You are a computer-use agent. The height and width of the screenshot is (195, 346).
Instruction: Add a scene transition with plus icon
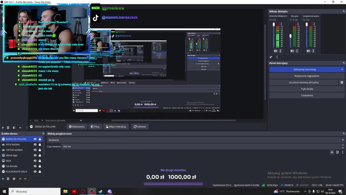coord(332,152)
